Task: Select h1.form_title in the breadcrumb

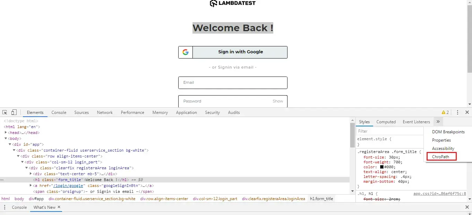Action: (x=321, y=199)
